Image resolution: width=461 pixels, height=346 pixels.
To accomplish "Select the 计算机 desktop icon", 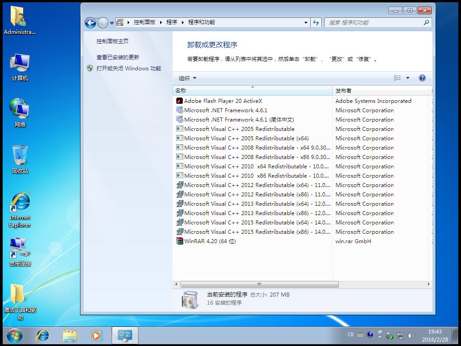I will 20,67.
